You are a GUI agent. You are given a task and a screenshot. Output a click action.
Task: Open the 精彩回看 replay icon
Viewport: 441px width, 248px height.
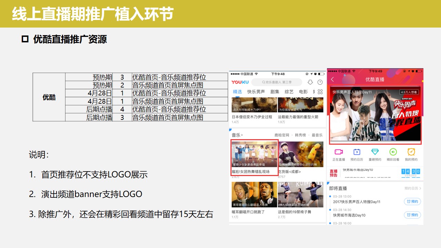pyautogui.click(x=393, y=152)
